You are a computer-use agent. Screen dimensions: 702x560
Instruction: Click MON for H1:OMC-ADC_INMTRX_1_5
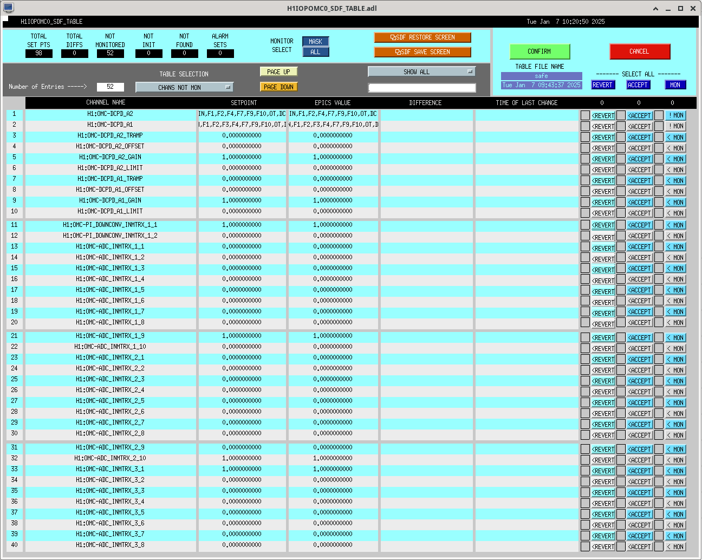(675, 290)
